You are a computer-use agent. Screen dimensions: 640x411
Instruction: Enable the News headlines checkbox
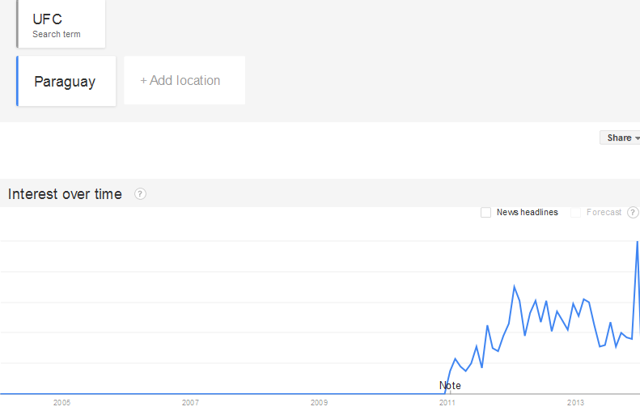(485, 213)
